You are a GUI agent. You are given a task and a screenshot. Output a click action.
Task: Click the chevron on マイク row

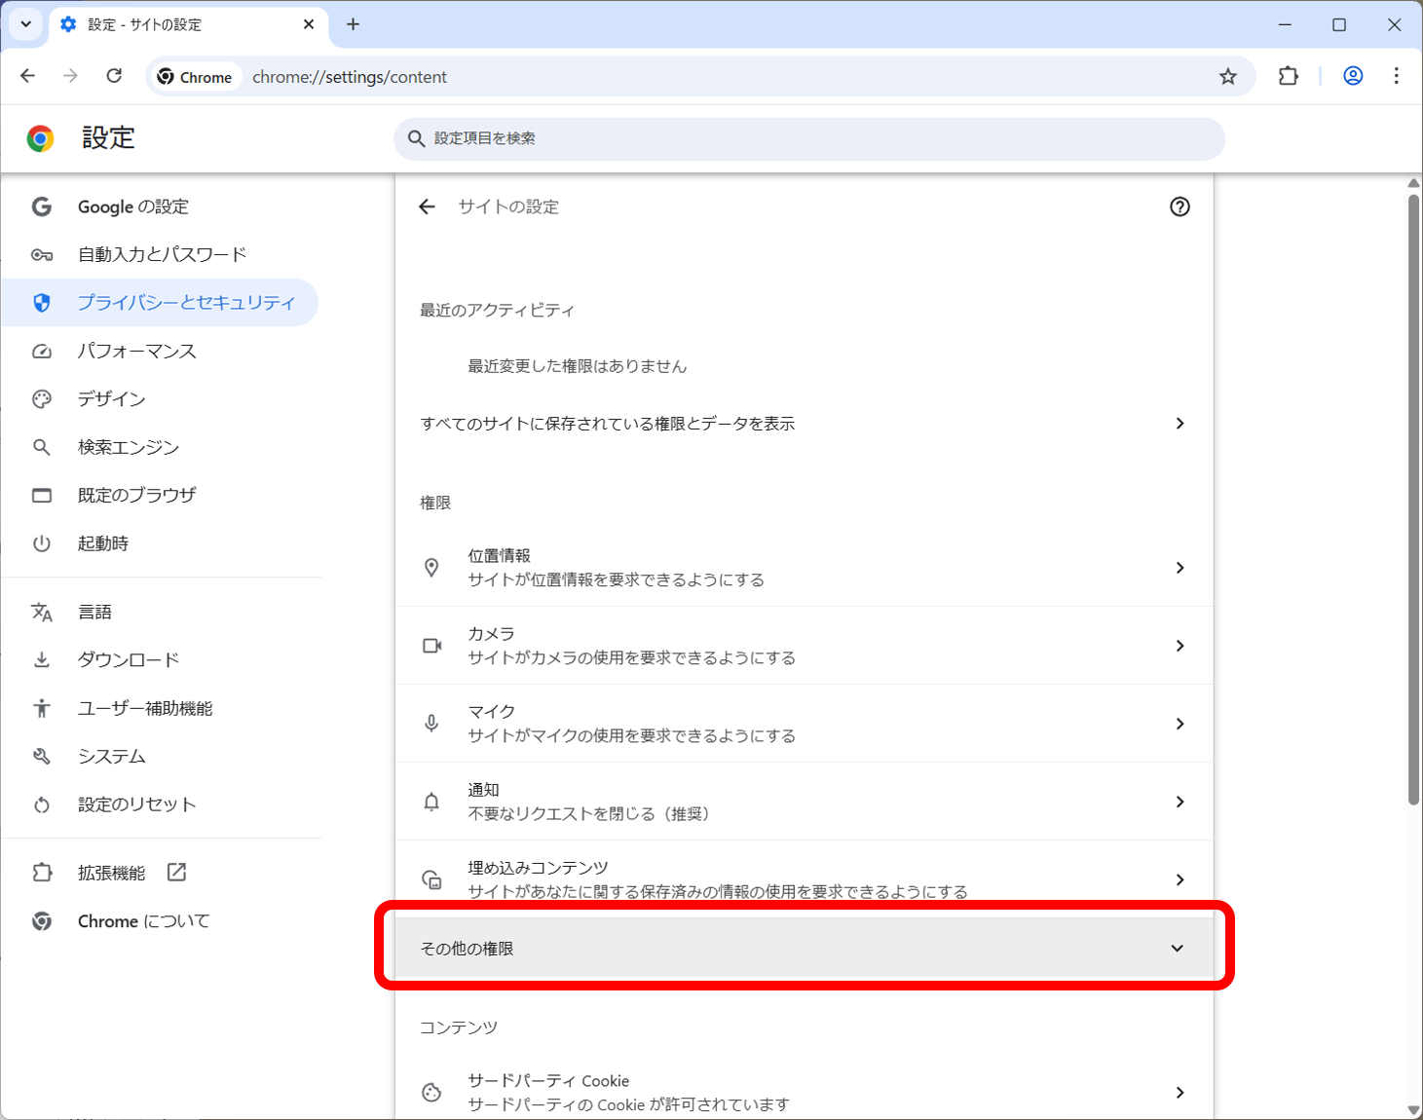tap(1180, 724)
